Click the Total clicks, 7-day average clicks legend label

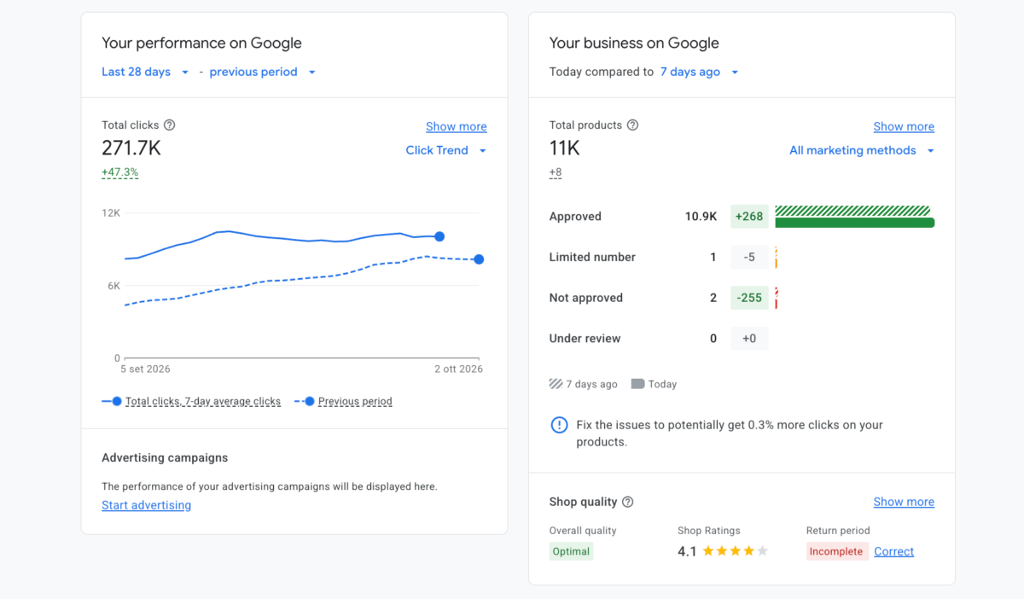203,401
